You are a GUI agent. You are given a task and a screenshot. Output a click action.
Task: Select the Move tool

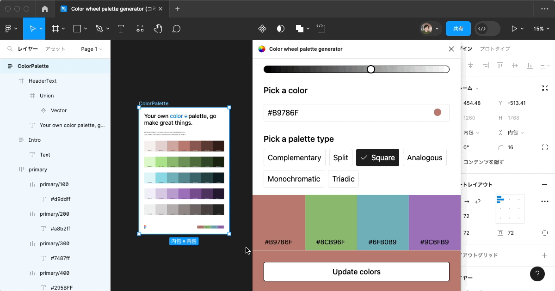pos(32,28)
